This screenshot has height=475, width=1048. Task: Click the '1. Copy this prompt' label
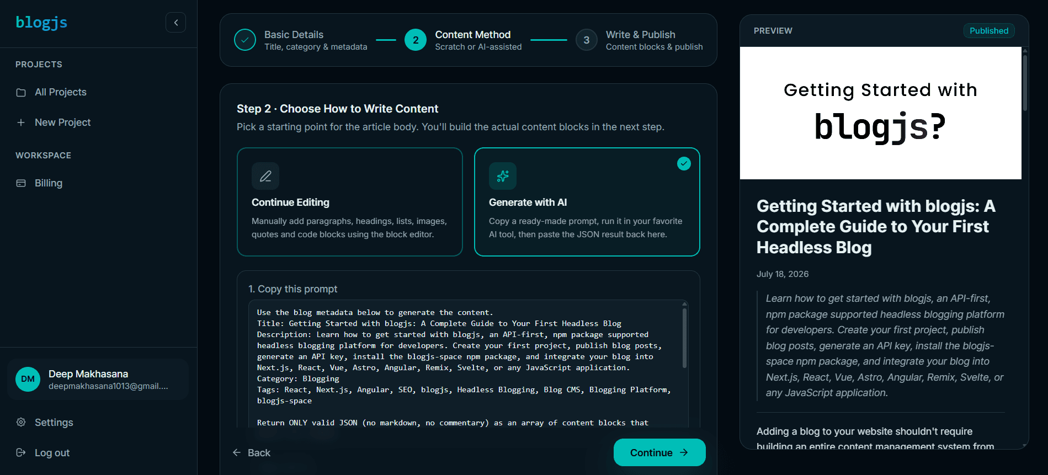pos(292,289)
